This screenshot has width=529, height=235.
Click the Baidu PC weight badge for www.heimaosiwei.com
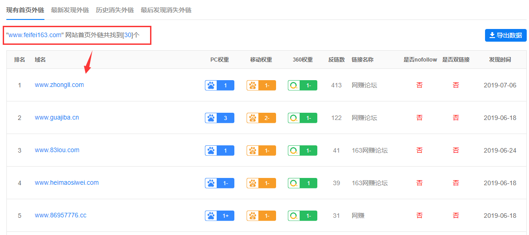coord(220,183)
